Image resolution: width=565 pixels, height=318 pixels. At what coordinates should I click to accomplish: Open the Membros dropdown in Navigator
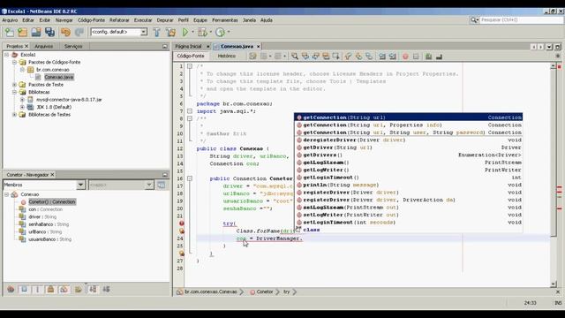[80, 185]
